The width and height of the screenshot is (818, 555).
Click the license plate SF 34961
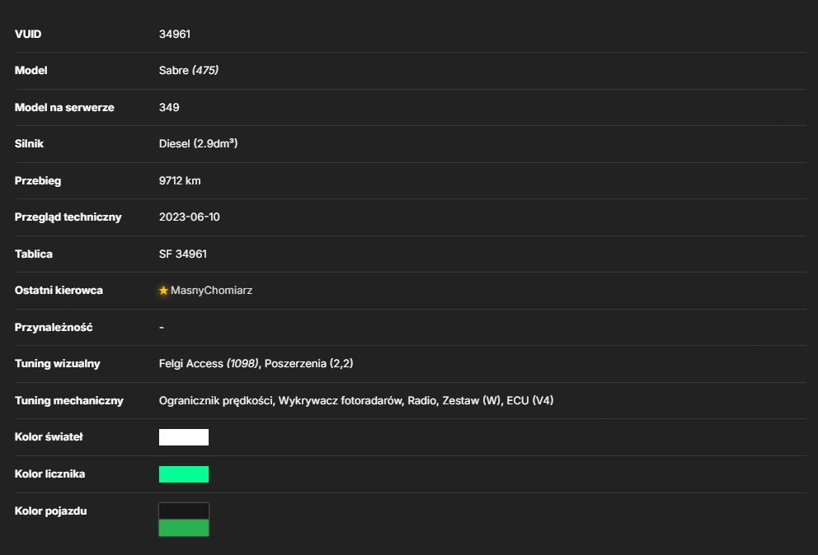(x=183, y=254)
